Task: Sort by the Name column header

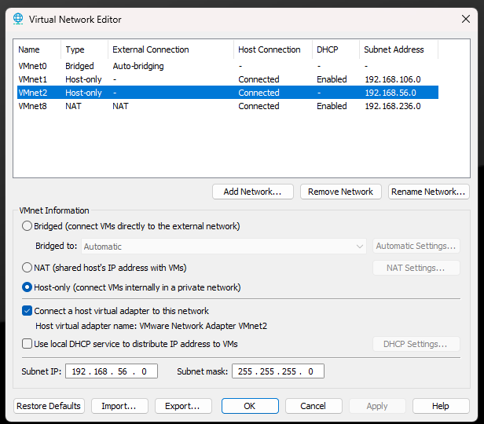Action: [38, 49]
